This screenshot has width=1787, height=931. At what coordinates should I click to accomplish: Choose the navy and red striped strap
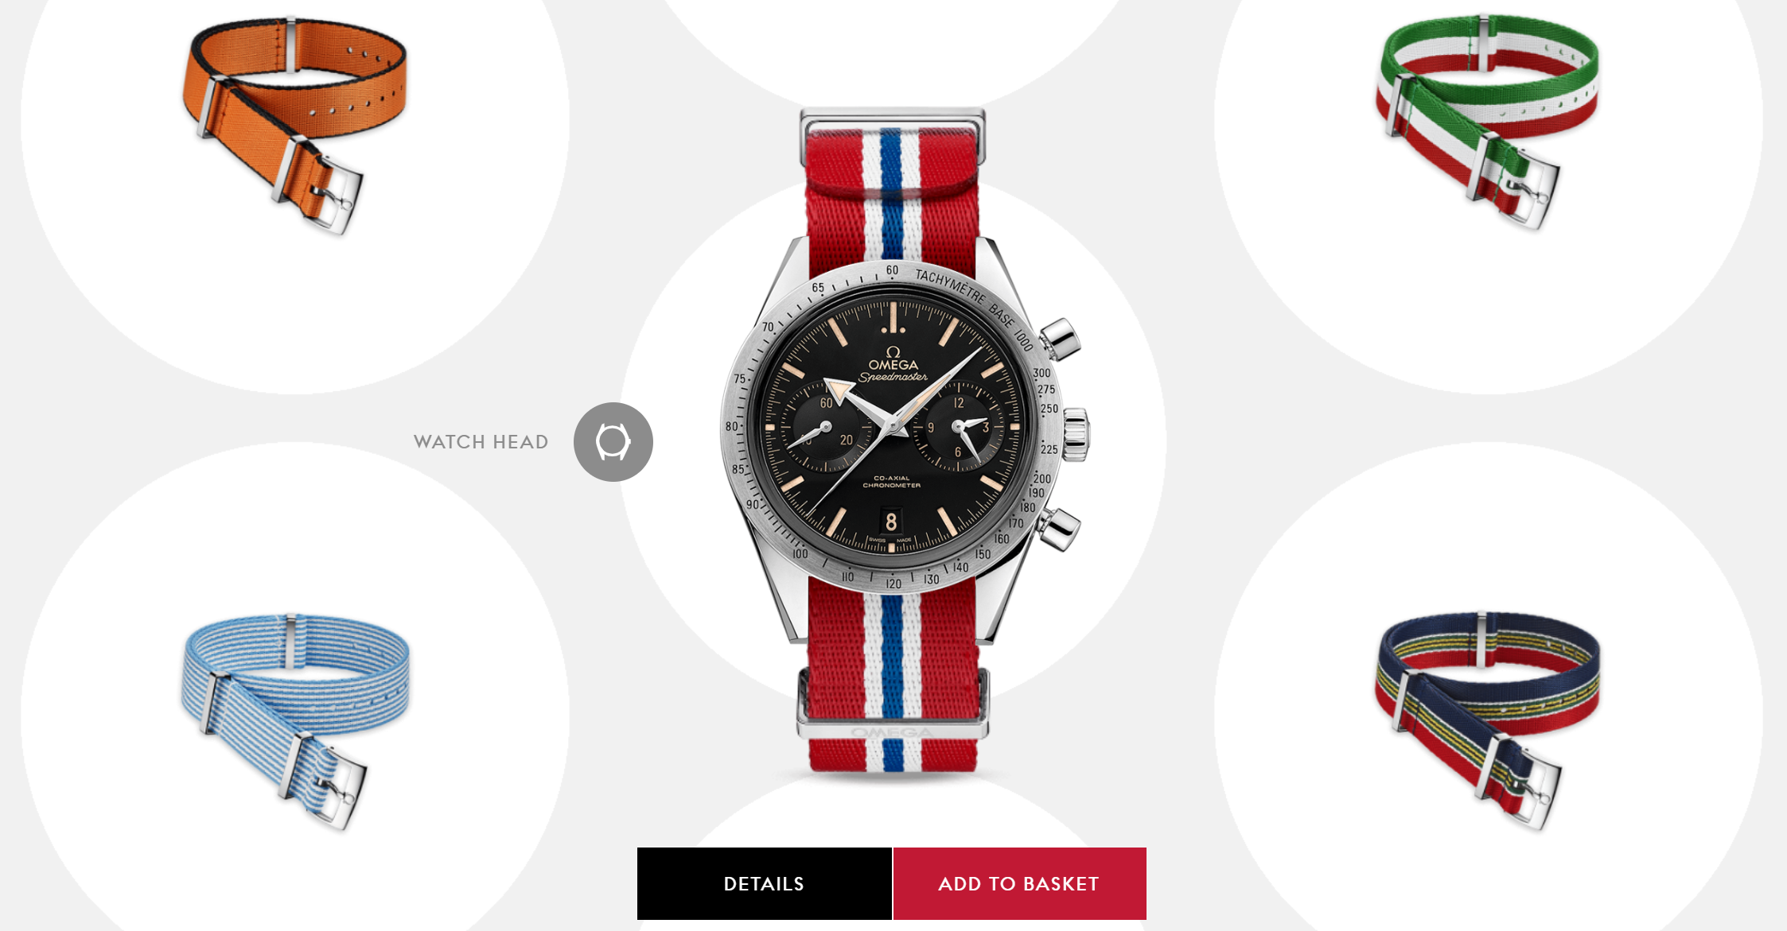point(1487,720)
